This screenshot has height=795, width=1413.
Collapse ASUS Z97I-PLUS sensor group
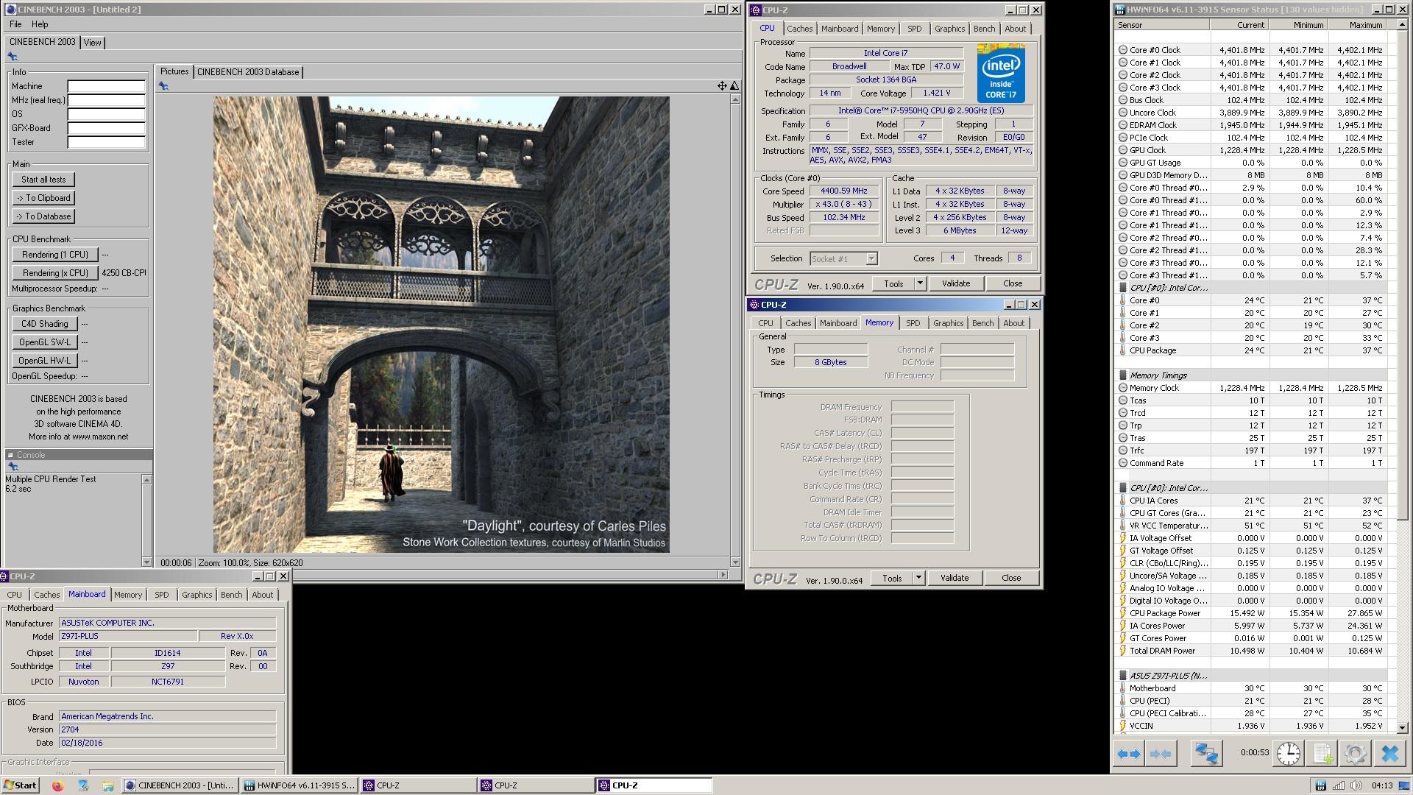[1123, 676]
